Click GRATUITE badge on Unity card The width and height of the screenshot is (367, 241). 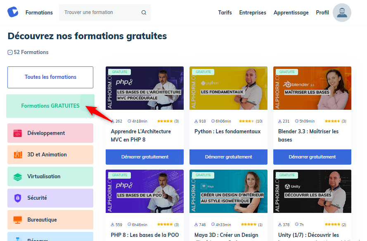click(x=287, y=175)
